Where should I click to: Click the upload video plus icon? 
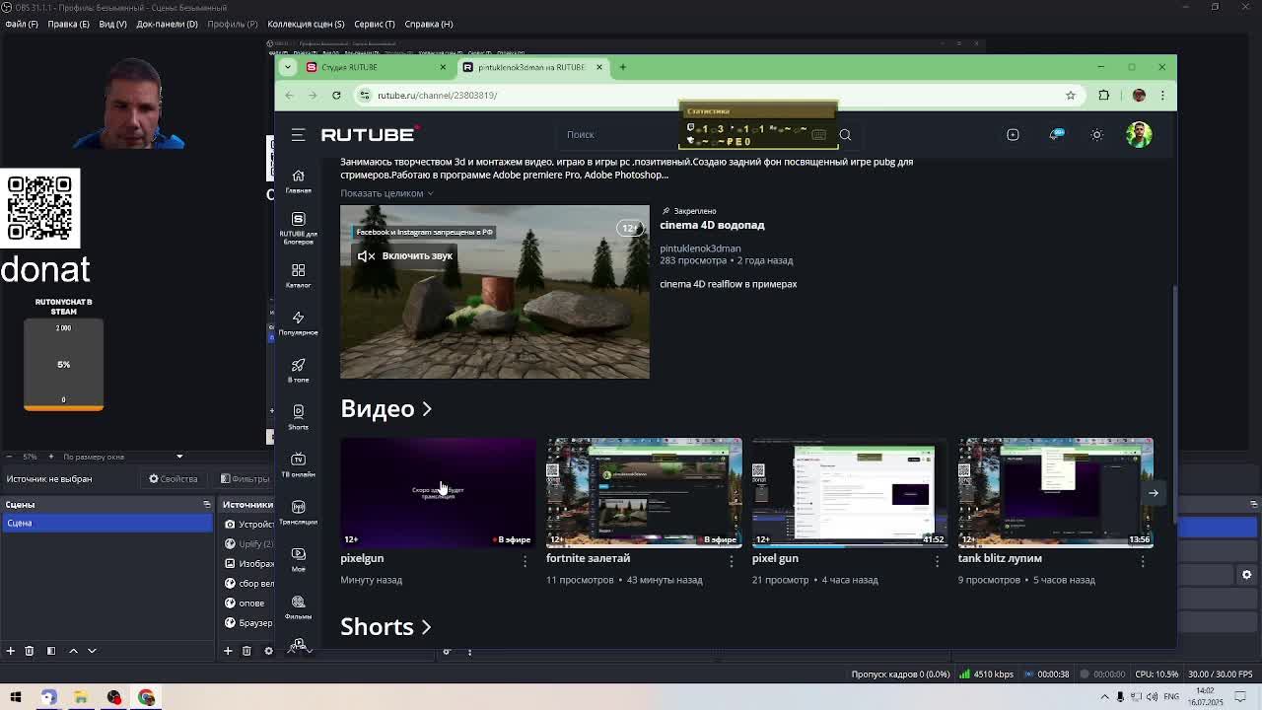[x=1013, y=135]
